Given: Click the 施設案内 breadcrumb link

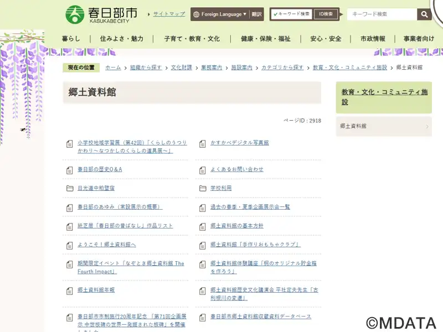Looking at the screenshot, I should [x=242, y=68].
